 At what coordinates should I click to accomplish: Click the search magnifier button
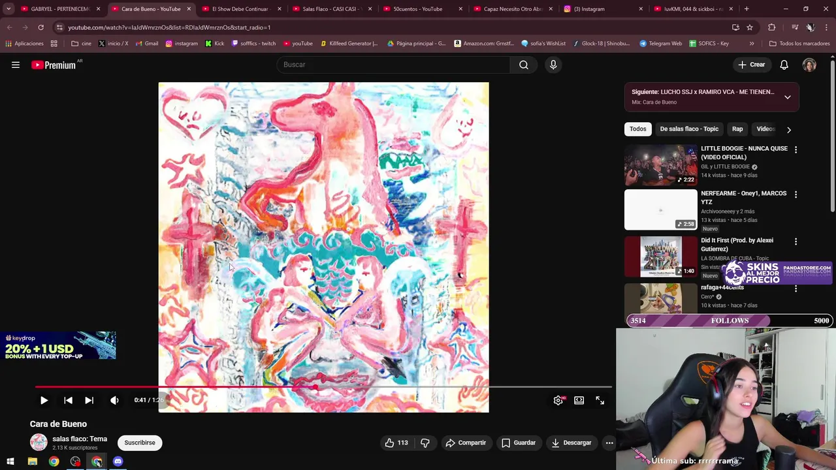tap(524, 65)
